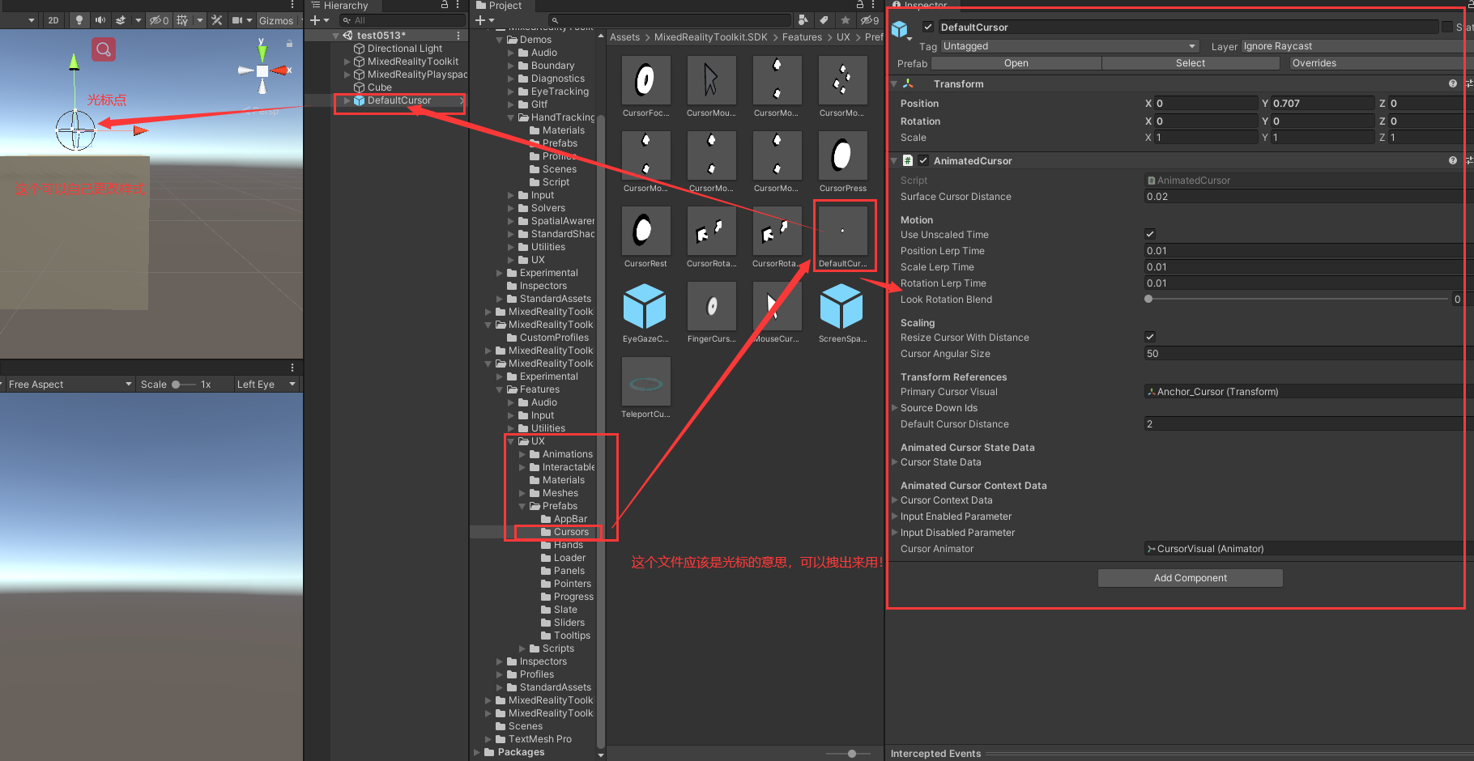The width and height of the screenshot is (1474, 761).
Task: Open the Tag dropdown showing Untagged
Action: [1069, 46]
